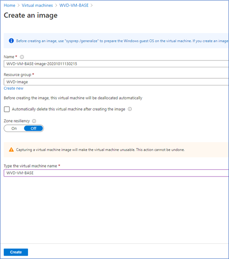This screenshot has width=229, height=259.
Task: Set Zone resiliency to Off
Action: (34, 128)
